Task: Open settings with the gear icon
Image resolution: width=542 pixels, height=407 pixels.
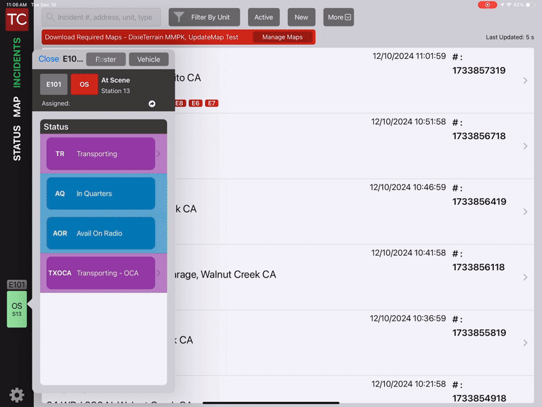Action: [16, 395]
